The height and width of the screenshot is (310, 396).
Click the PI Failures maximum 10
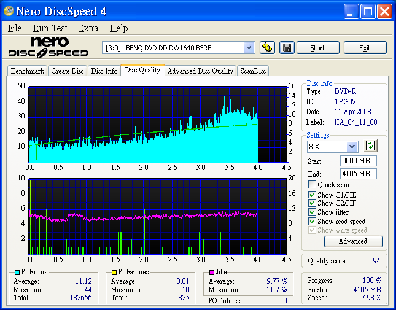coord(185,289)
